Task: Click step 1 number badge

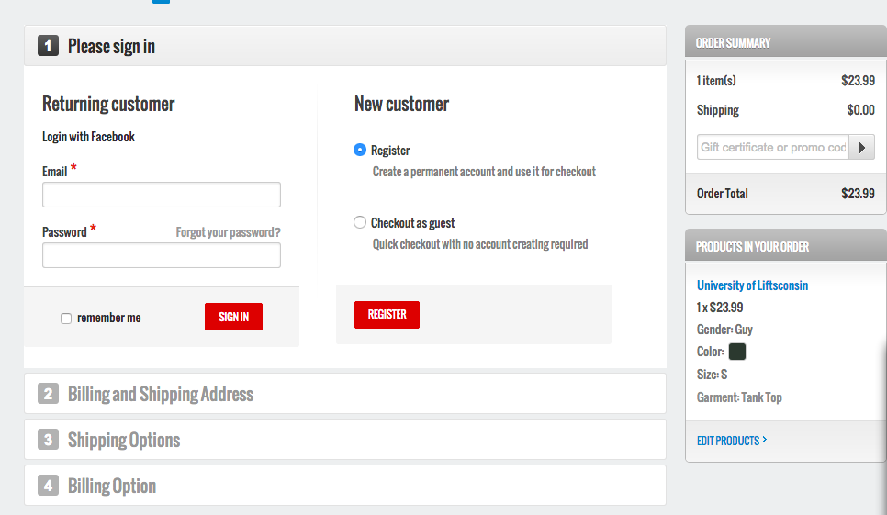Action: click(x=48, y=46)
